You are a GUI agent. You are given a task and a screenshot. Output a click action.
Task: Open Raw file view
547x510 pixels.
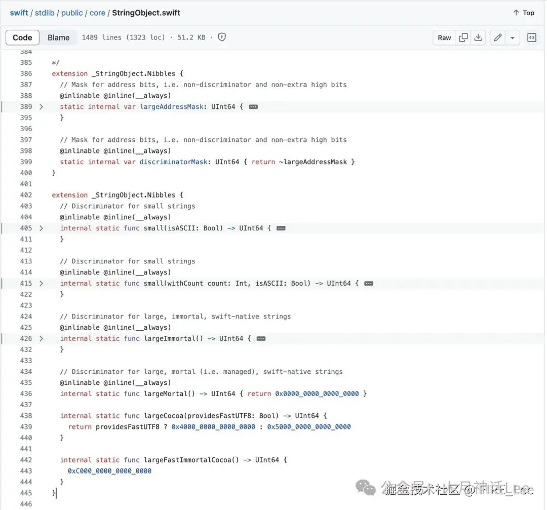click(444, 37)
